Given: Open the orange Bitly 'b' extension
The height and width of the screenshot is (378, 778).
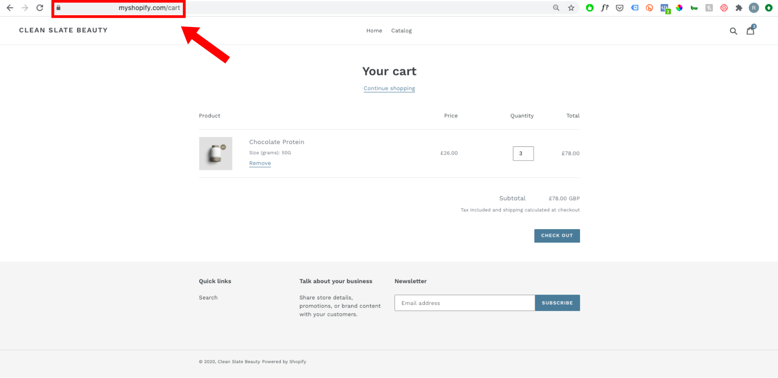Looking at the screenshot, I should pyautogui.click(x=650, y=8).
